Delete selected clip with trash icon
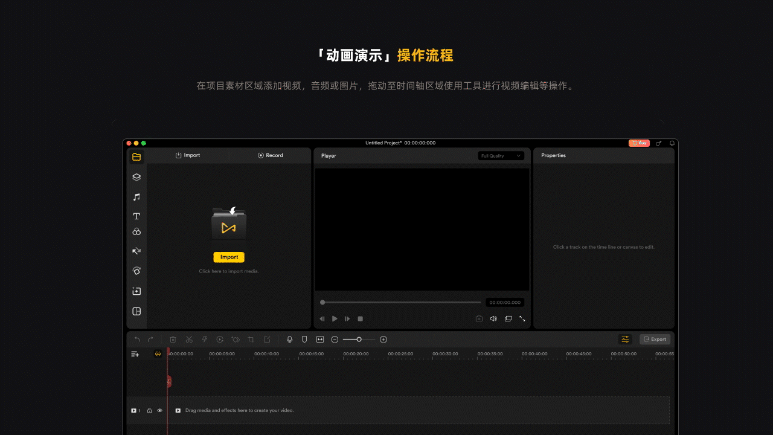 pyautogui.click(x=173, y=340)
